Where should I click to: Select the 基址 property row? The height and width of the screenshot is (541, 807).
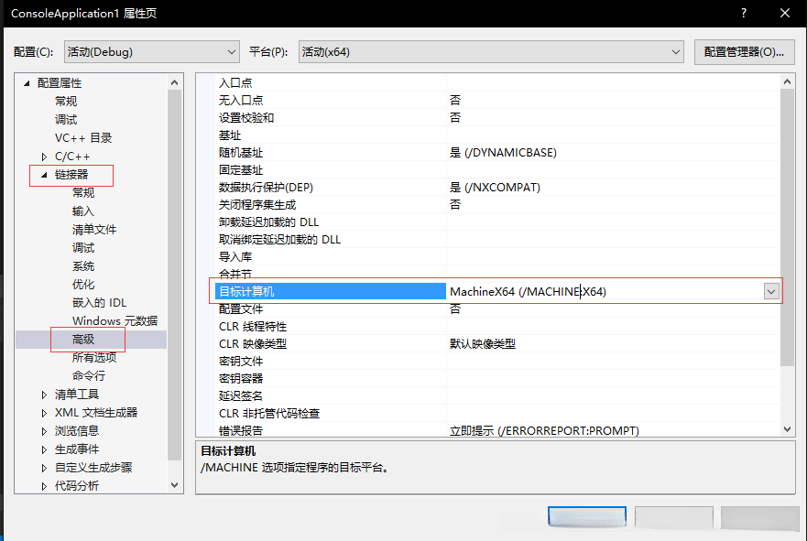497,135
